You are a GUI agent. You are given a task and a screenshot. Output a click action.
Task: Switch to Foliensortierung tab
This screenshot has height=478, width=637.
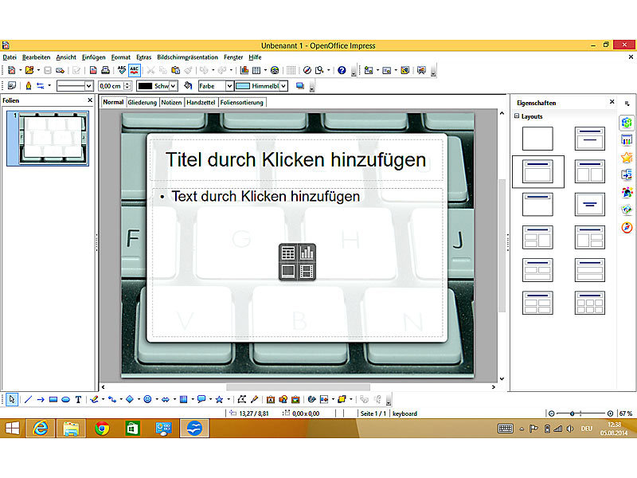point(242,103)
